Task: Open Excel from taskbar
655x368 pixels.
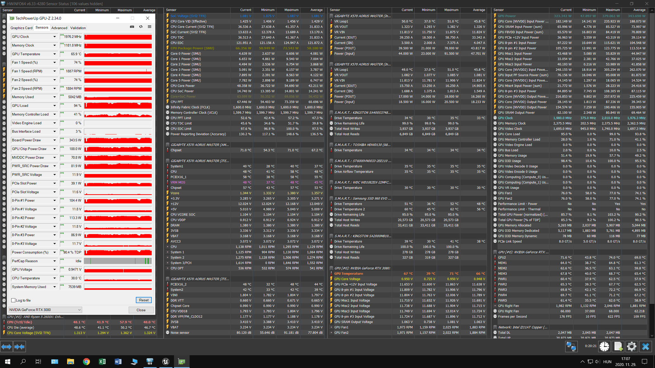Action: [x=102, y=361]
